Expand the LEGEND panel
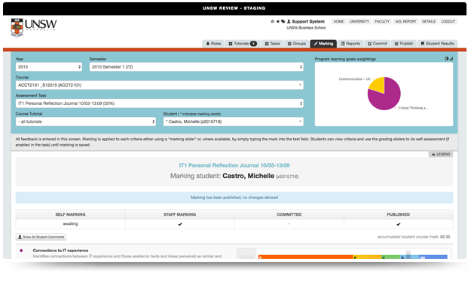This screenshot has width=468, height=286. click(x=441, y=154)
